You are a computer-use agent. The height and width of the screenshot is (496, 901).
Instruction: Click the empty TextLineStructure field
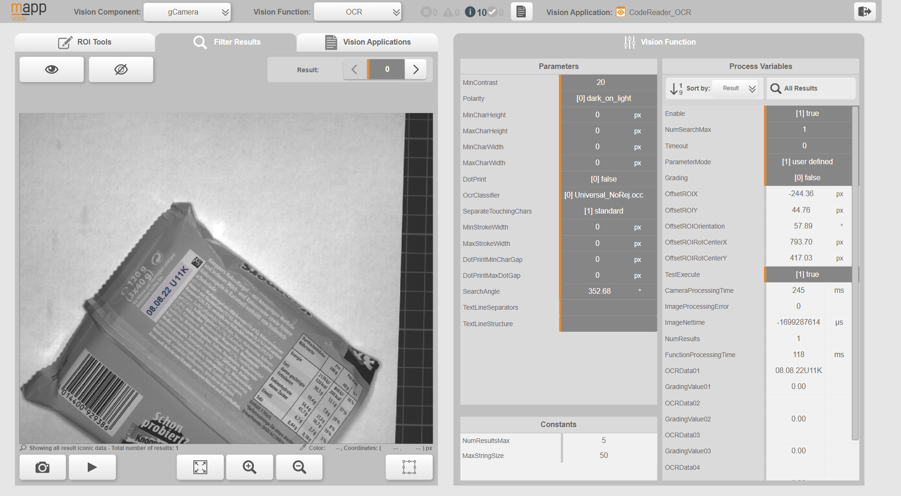pyautogui.click(x=608, y=324)
